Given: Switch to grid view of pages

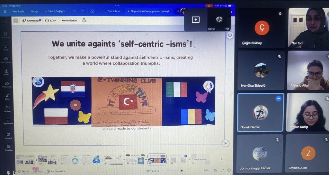Looking at the screenshot, I should (x=216, y=171).
